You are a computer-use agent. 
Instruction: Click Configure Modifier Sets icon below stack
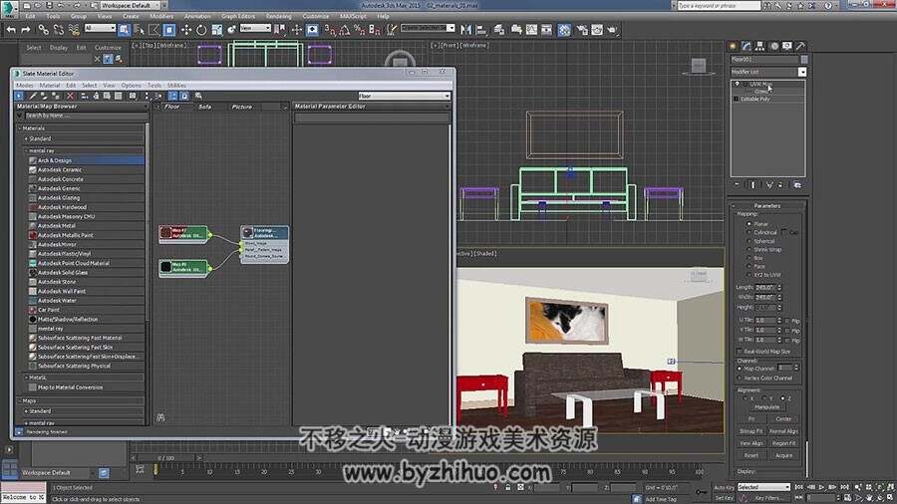[x=797, y=185]
